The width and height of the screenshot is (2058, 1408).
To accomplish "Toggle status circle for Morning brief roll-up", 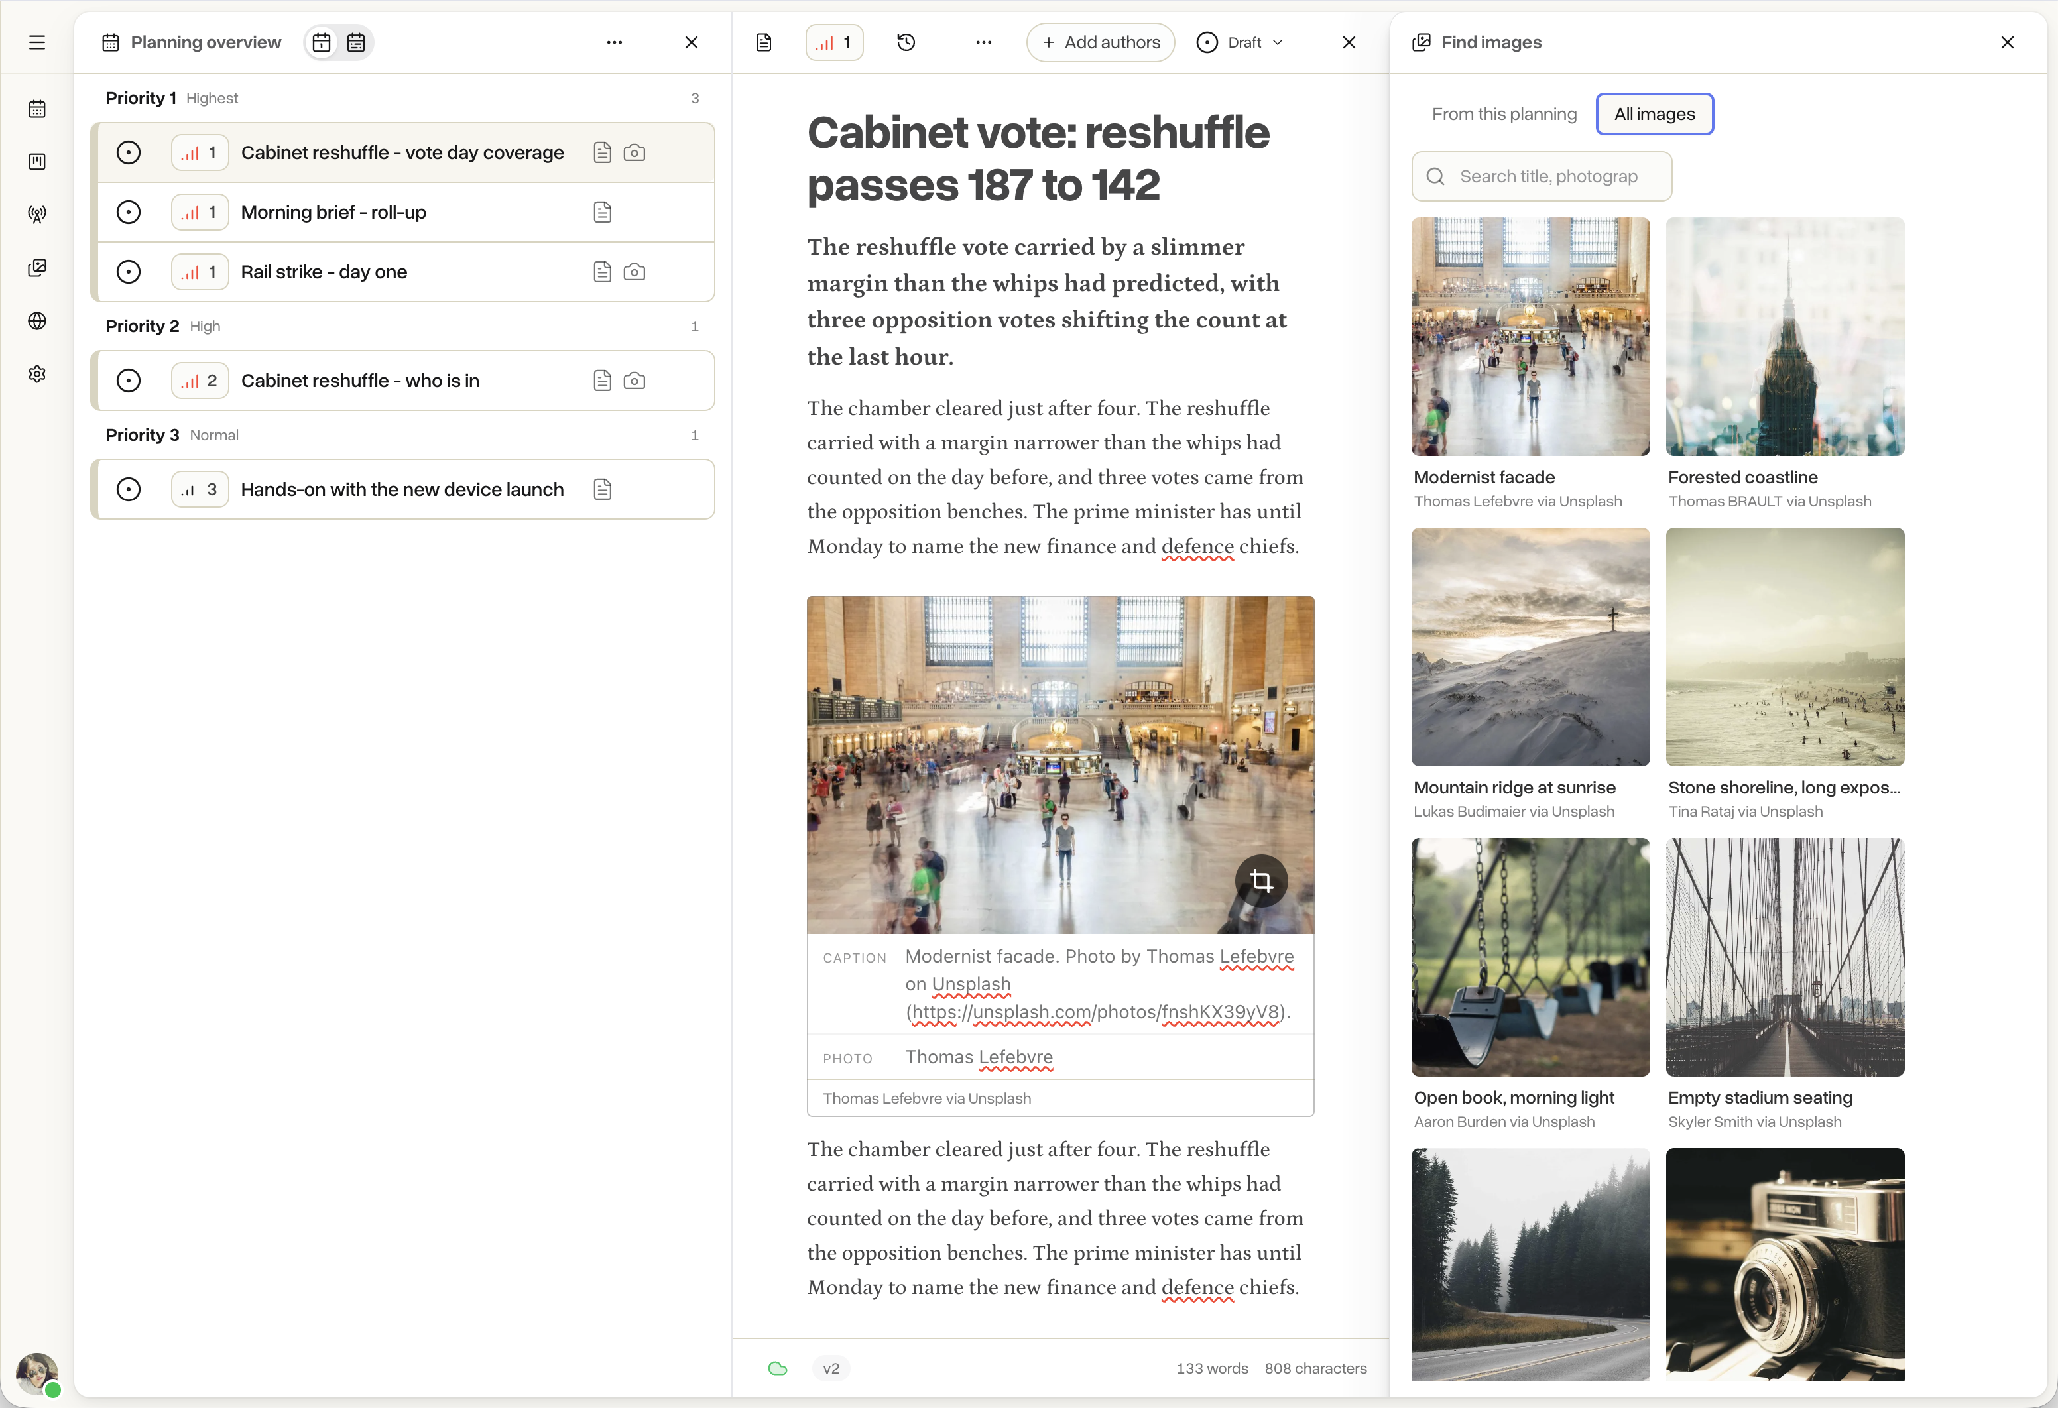I will (129, 213).
